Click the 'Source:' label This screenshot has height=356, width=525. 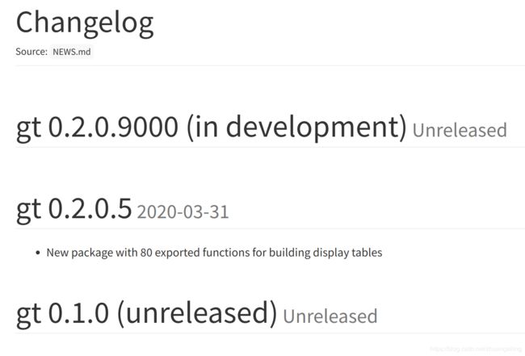(x=31, y=52)
